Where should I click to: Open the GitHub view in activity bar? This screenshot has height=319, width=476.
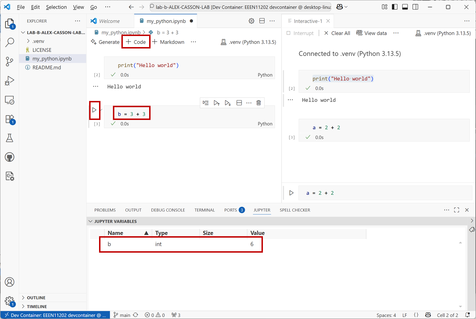click(x=9, y=157)
